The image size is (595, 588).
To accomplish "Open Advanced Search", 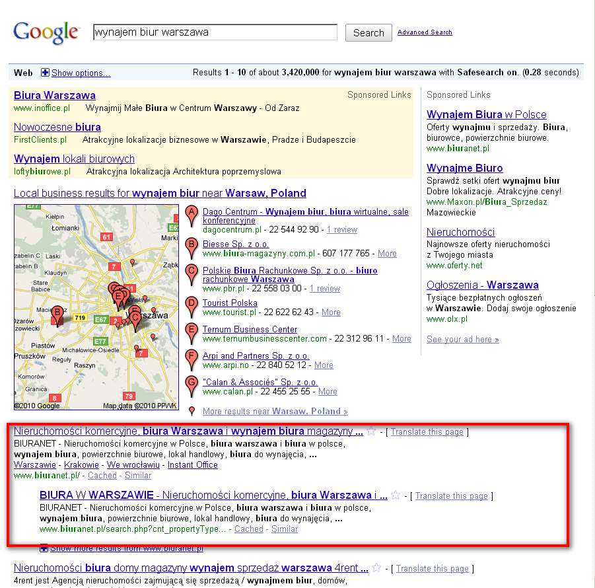I will coord(425,32).
